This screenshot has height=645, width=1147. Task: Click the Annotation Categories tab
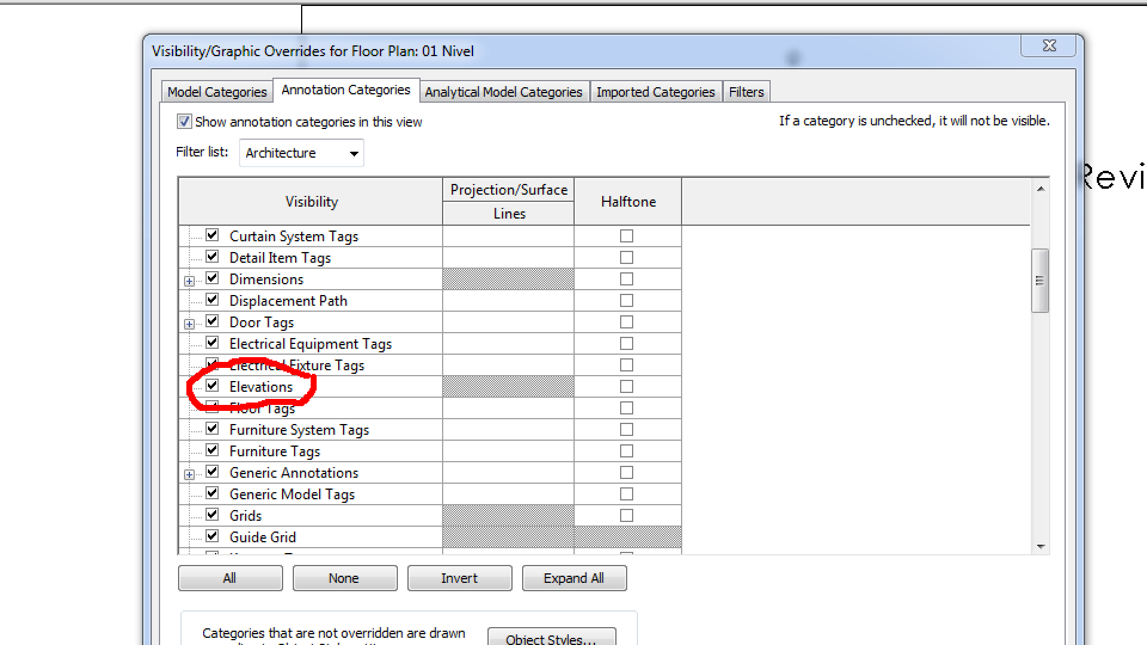tap(346, 92)
